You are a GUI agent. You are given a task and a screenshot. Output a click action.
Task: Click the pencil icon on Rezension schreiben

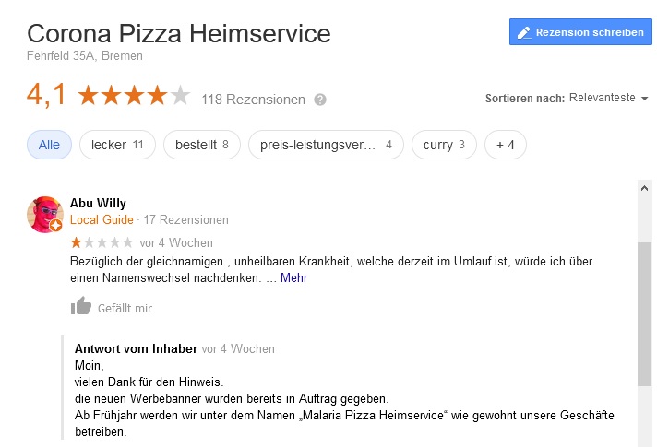(x=524, y=32)
